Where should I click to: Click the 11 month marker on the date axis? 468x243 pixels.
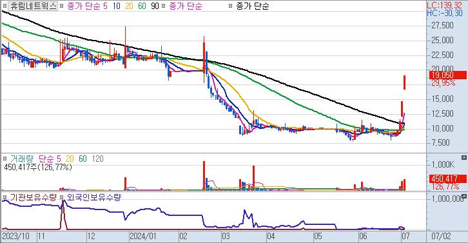point(41,237)
